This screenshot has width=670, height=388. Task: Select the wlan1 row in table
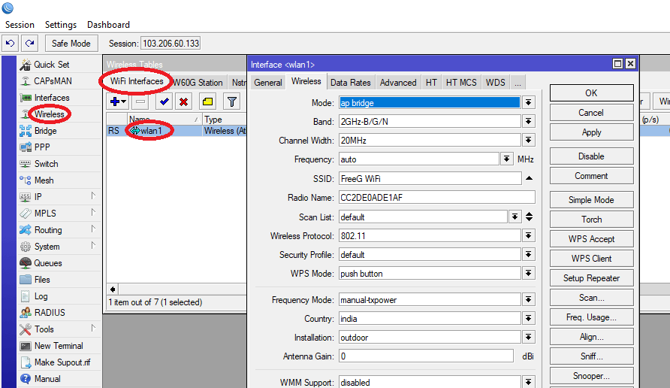(176, 131)
